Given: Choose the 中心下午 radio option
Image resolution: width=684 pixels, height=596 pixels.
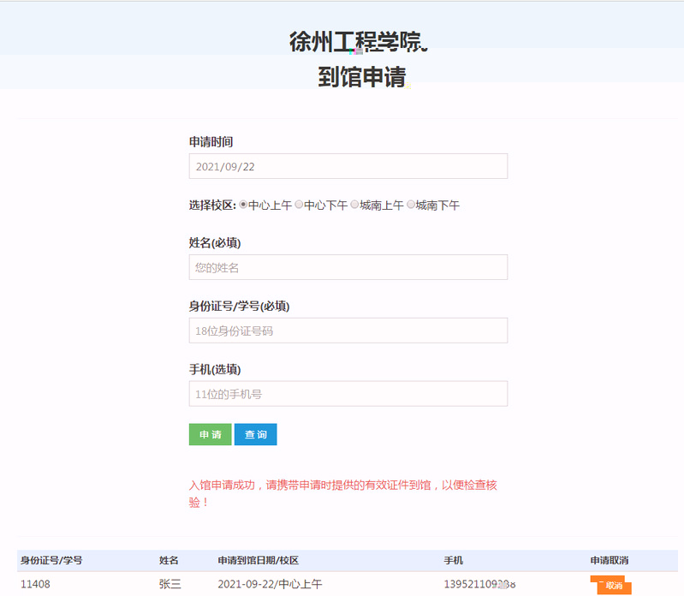Looking at the screenshot, I should 299,205.
